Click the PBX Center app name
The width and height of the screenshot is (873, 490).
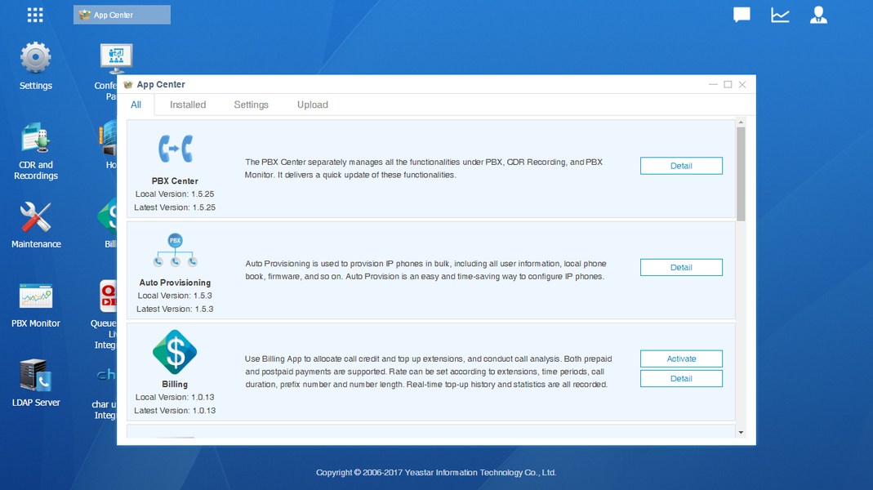click(x=175, y=181)
